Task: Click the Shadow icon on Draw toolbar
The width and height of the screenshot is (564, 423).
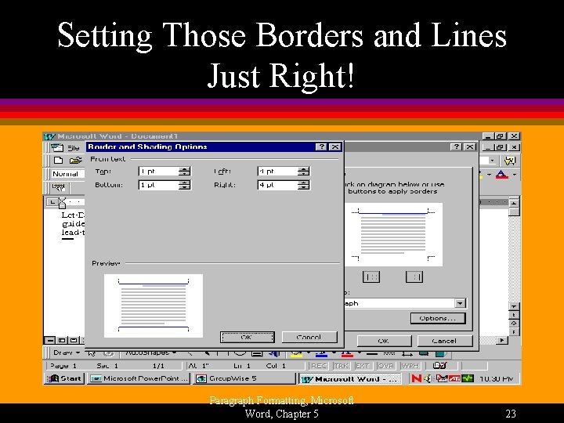Action: click(424, 354)
